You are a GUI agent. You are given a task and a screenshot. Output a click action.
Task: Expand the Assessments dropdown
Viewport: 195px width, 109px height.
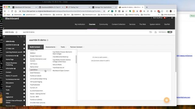51,47
